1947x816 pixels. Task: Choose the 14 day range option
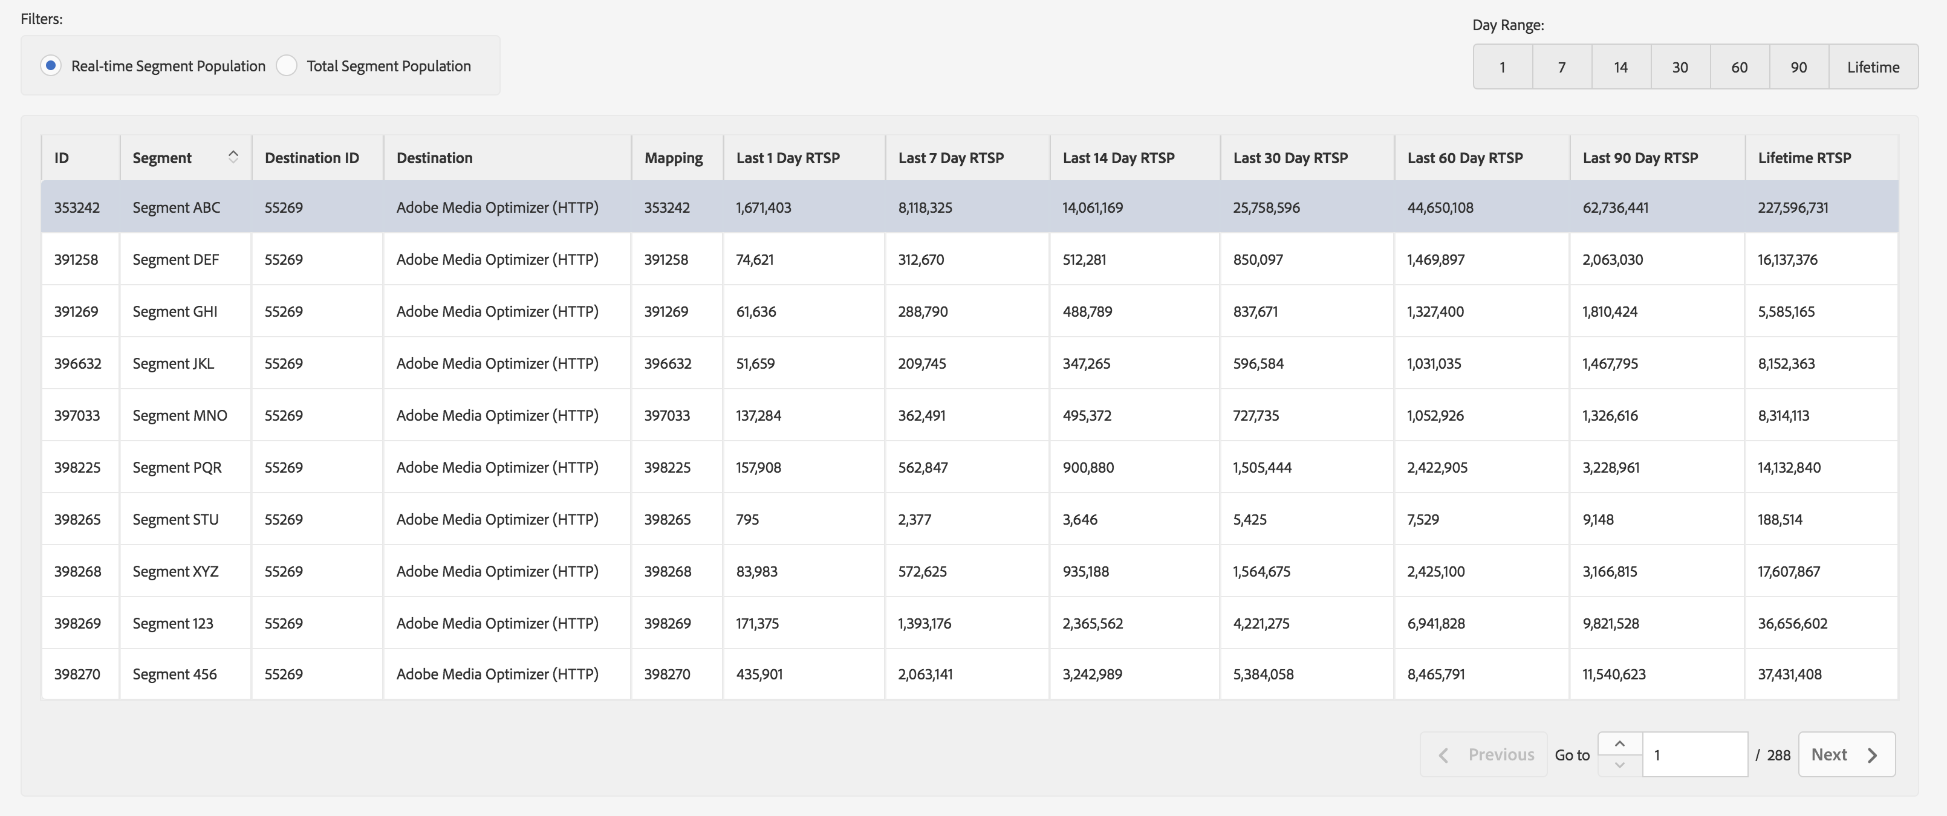(x=1620, y=67)
